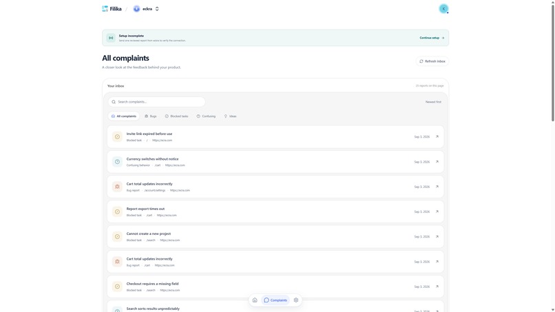
Task: Filter by Ideas tab
Action: click(230, 116)
